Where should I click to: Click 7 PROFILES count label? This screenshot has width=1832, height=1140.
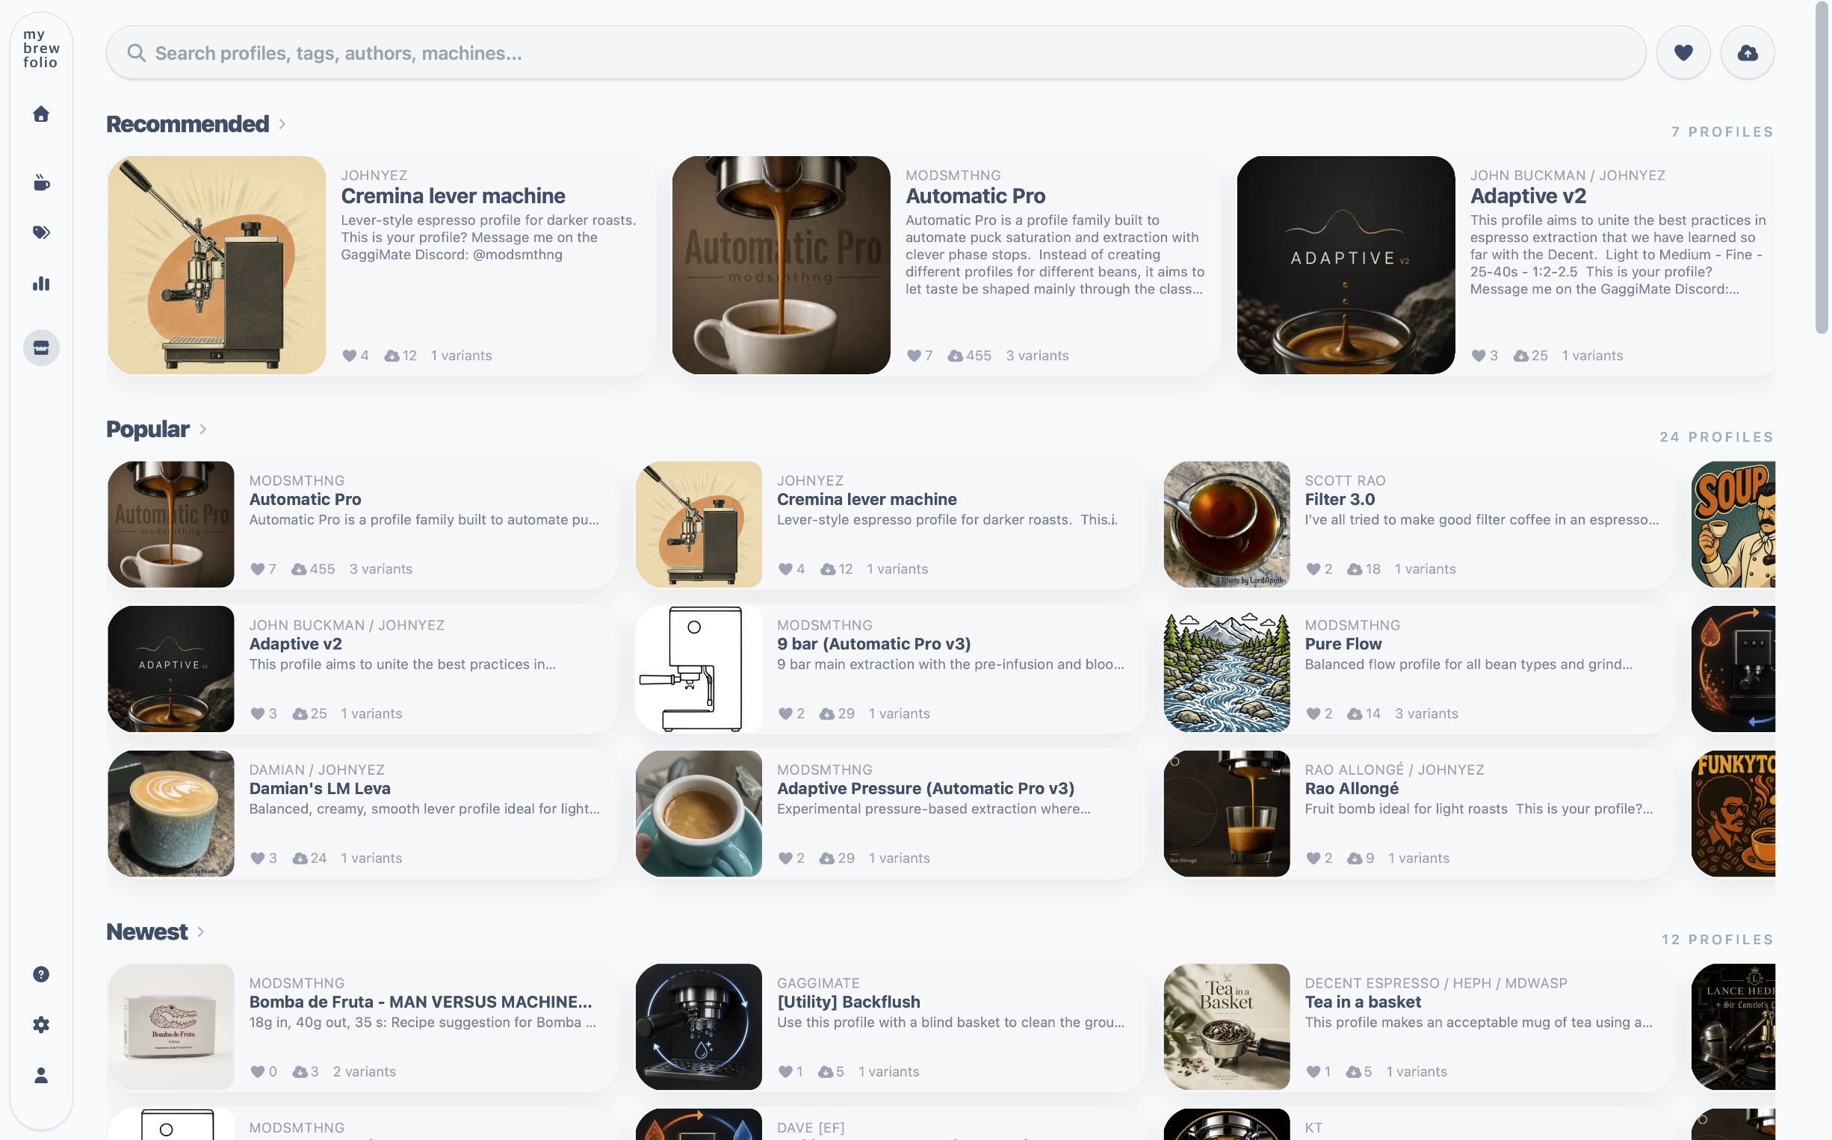[1722, 132]
